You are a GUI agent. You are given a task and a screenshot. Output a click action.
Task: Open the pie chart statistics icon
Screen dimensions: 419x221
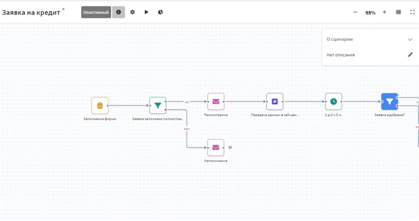pyautogui.click(x=161, y=12)
